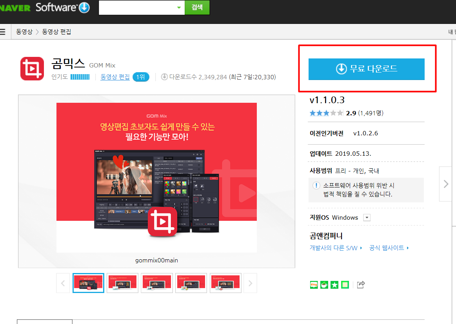Click the external share arrow icon
This screenshot has height=324, width=456.
tap(361, 285)
